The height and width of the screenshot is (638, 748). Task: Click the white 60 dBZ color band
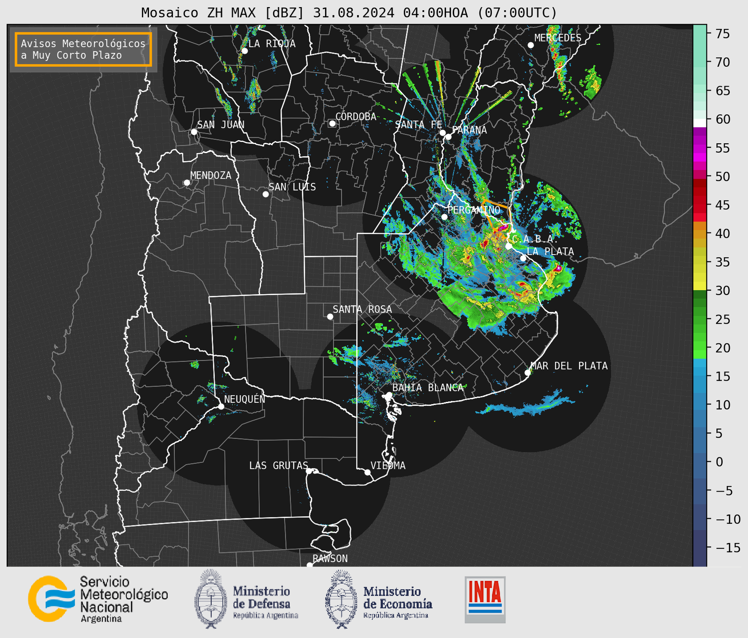pyautogui.click(x=700, y=123)
